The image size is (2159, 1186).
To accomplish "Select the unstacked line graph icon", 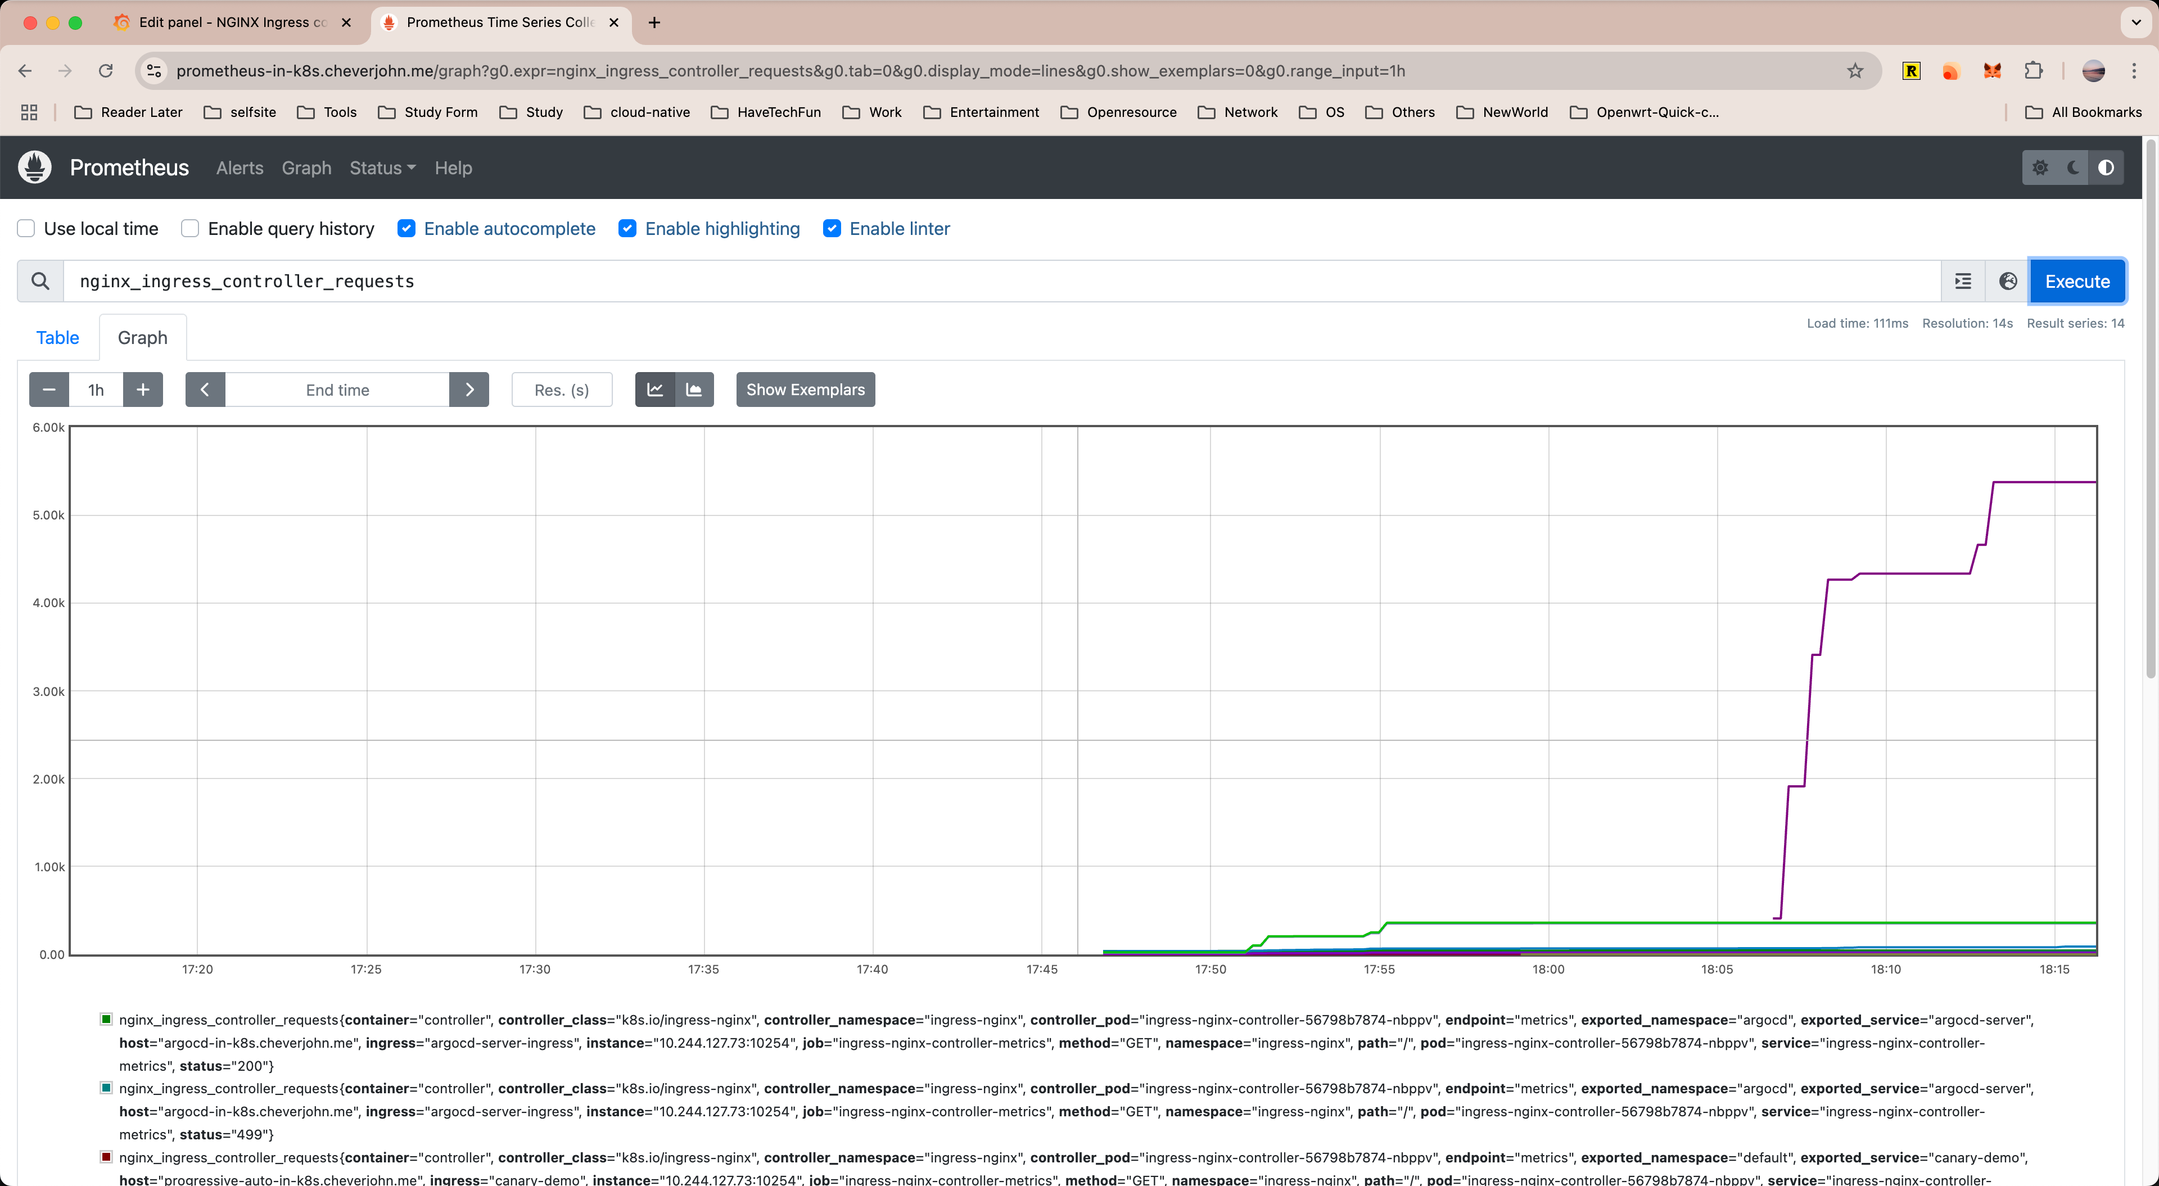I will 656,390.
